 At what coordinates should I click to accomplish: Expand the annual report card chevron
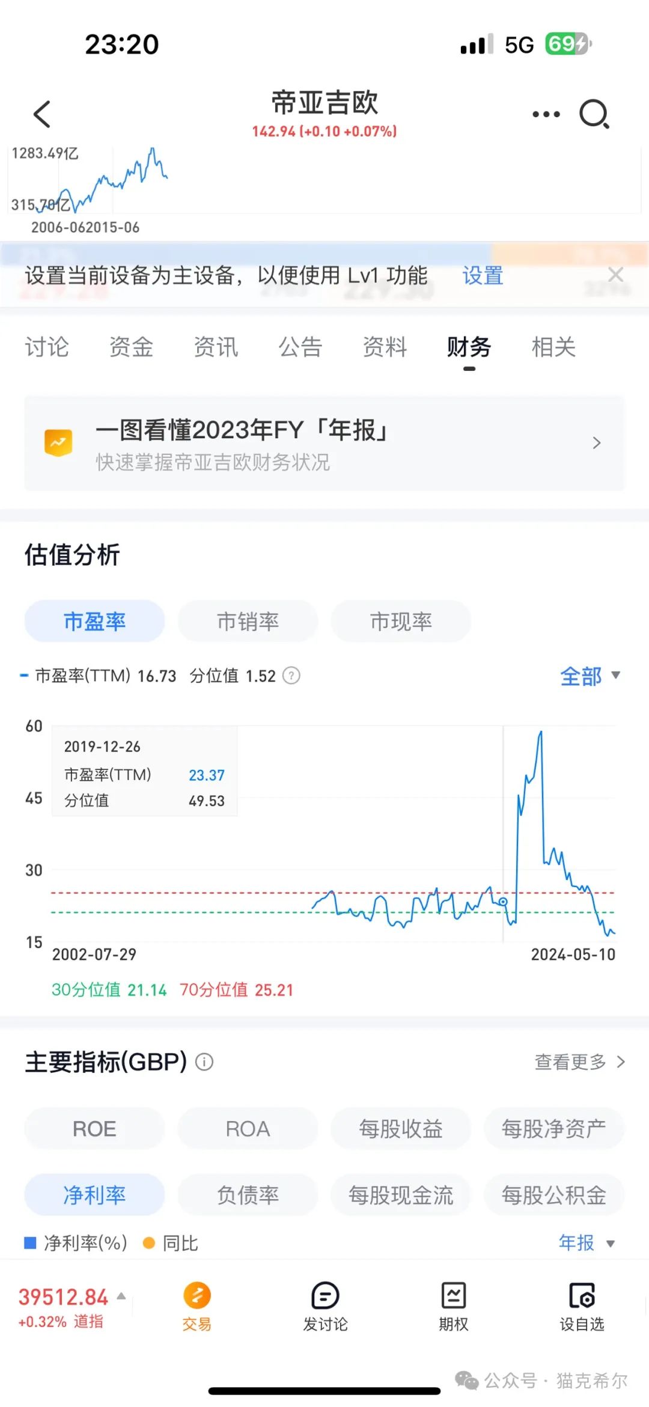click(x=597, y=443)
